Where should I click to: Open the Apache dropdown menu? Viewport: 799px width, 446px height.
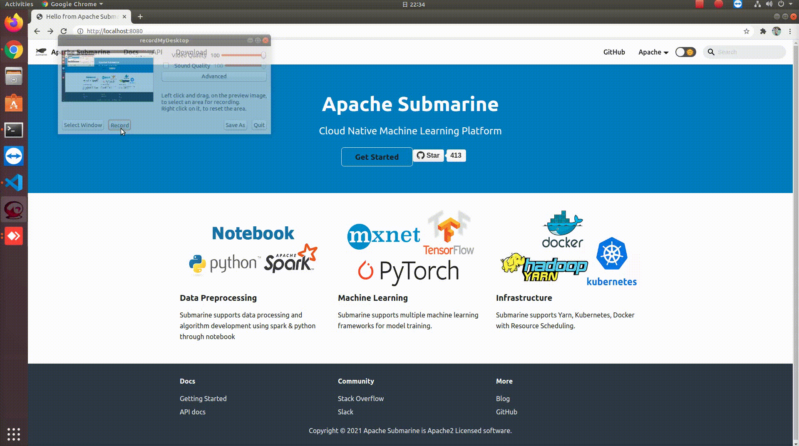653,52
